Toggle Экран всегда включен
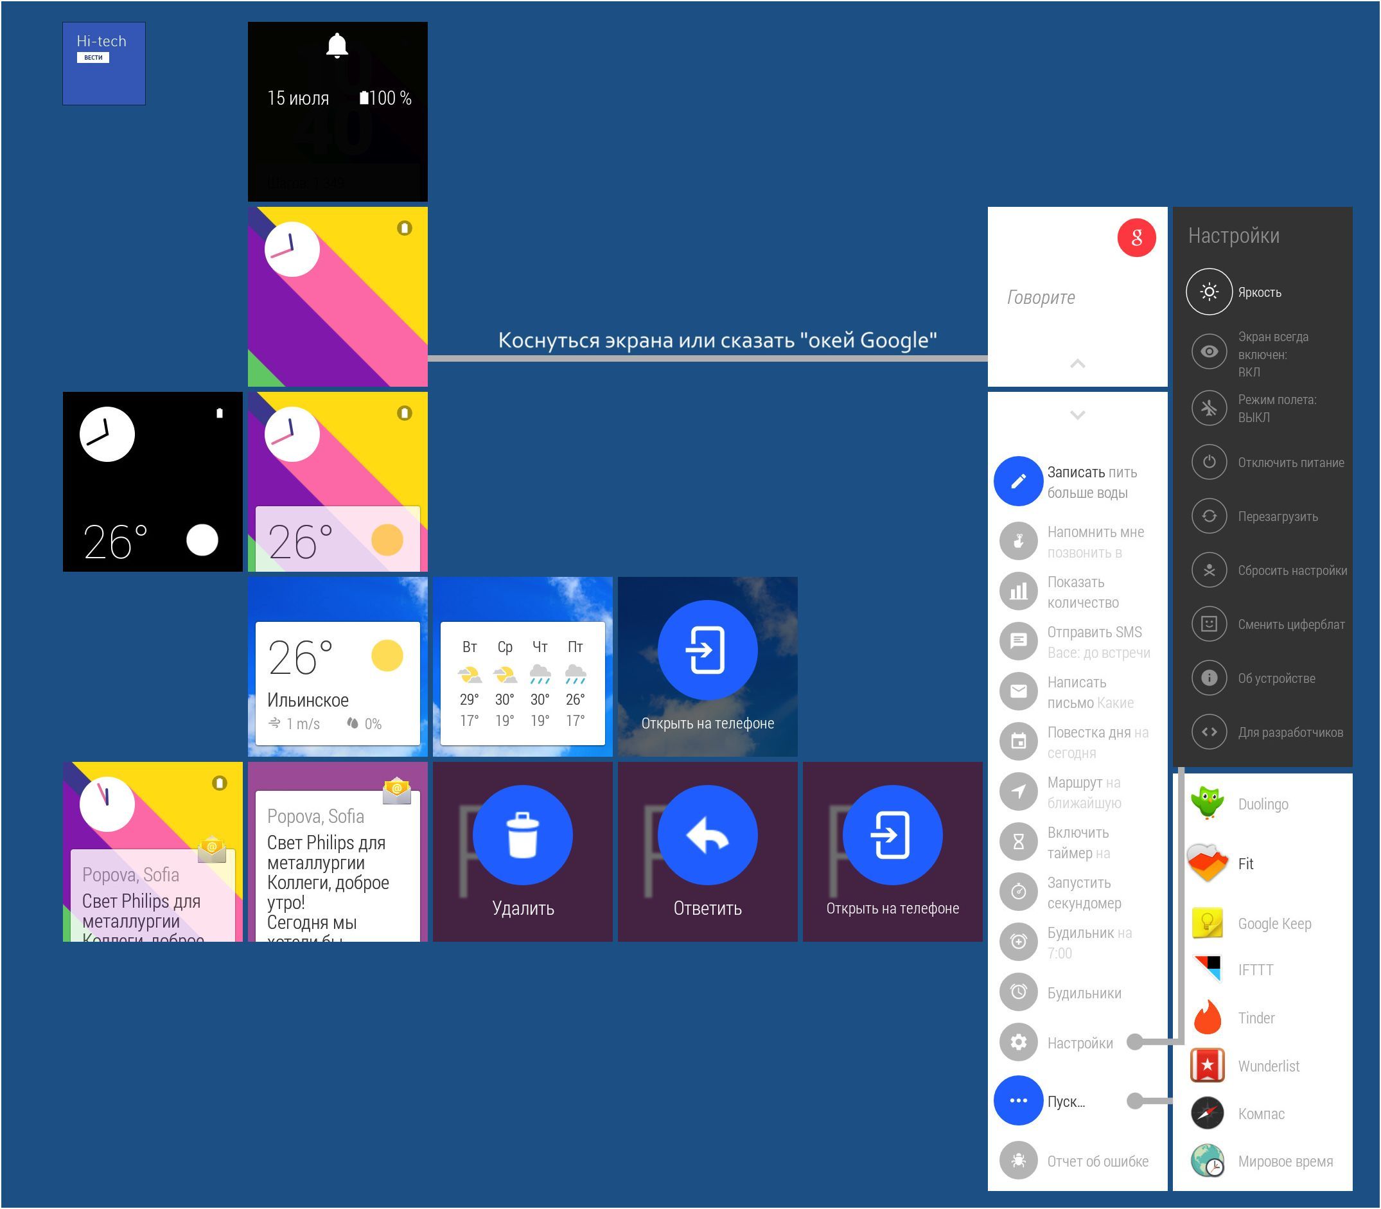The height and width of the screenshot is (1209, 1381). 1209,351
